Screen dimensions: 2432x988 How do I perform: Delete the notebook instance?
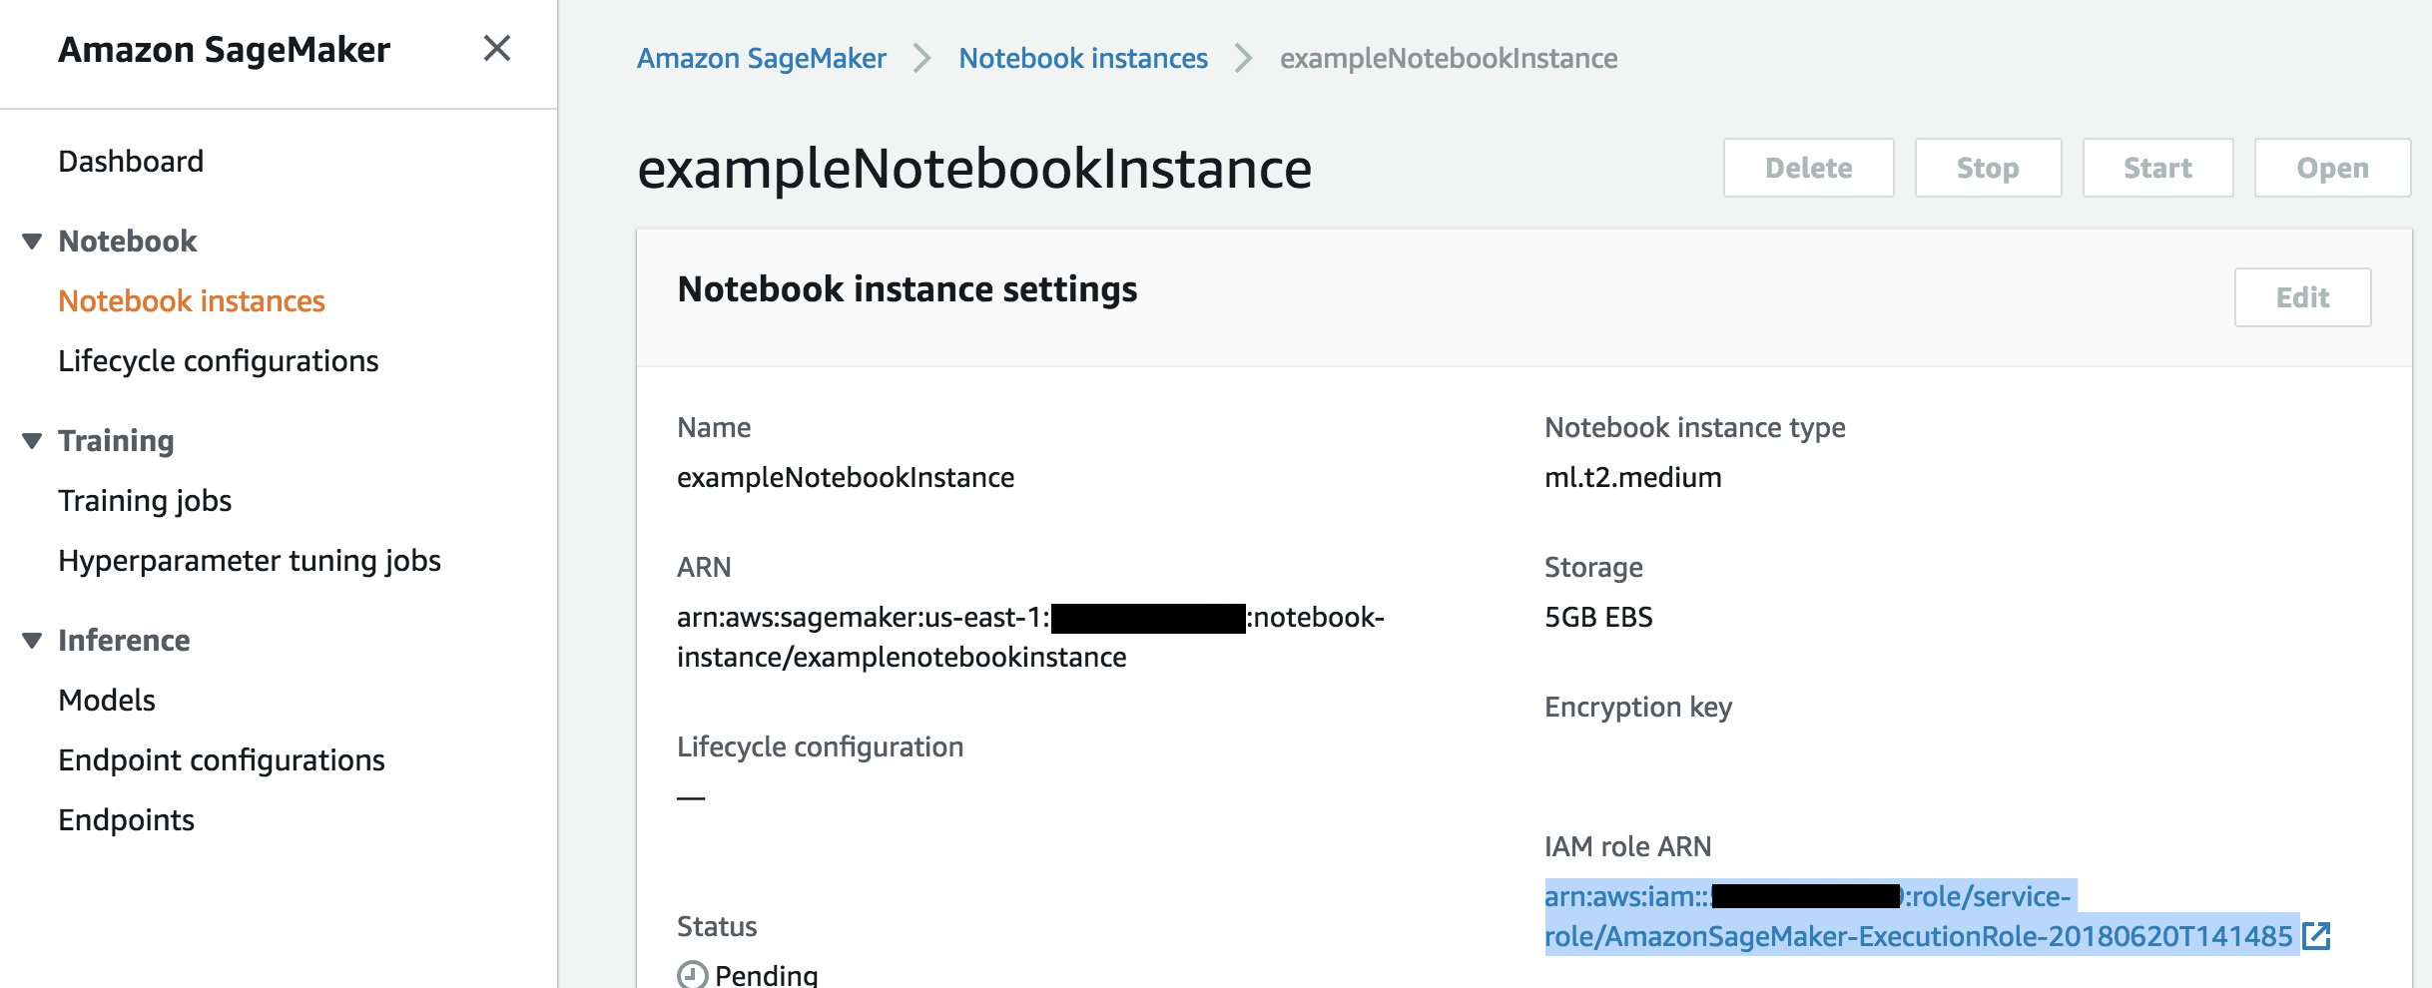(1807, 167)
